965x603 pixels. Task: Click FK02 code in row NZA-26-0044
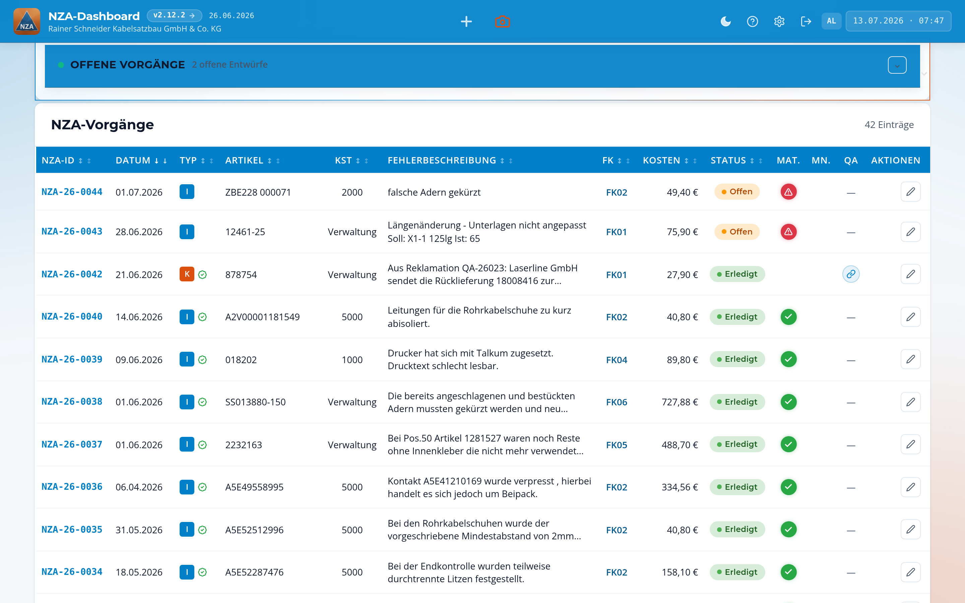point(617,192)
